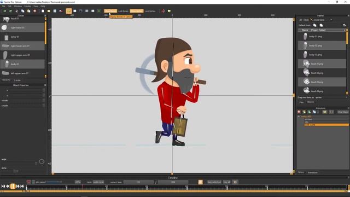Click the animation name field in timeline

(x=98, y=182)
